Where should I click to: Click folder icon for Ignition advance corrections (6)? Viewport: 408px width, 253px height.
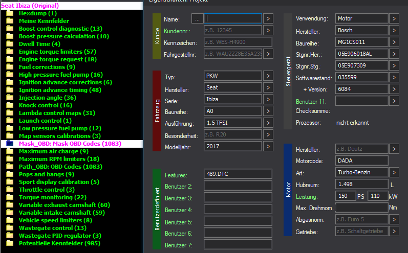point(10,82)
